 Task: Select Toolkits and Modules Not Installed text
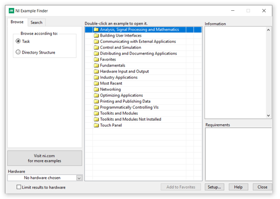tap(131, 119)
